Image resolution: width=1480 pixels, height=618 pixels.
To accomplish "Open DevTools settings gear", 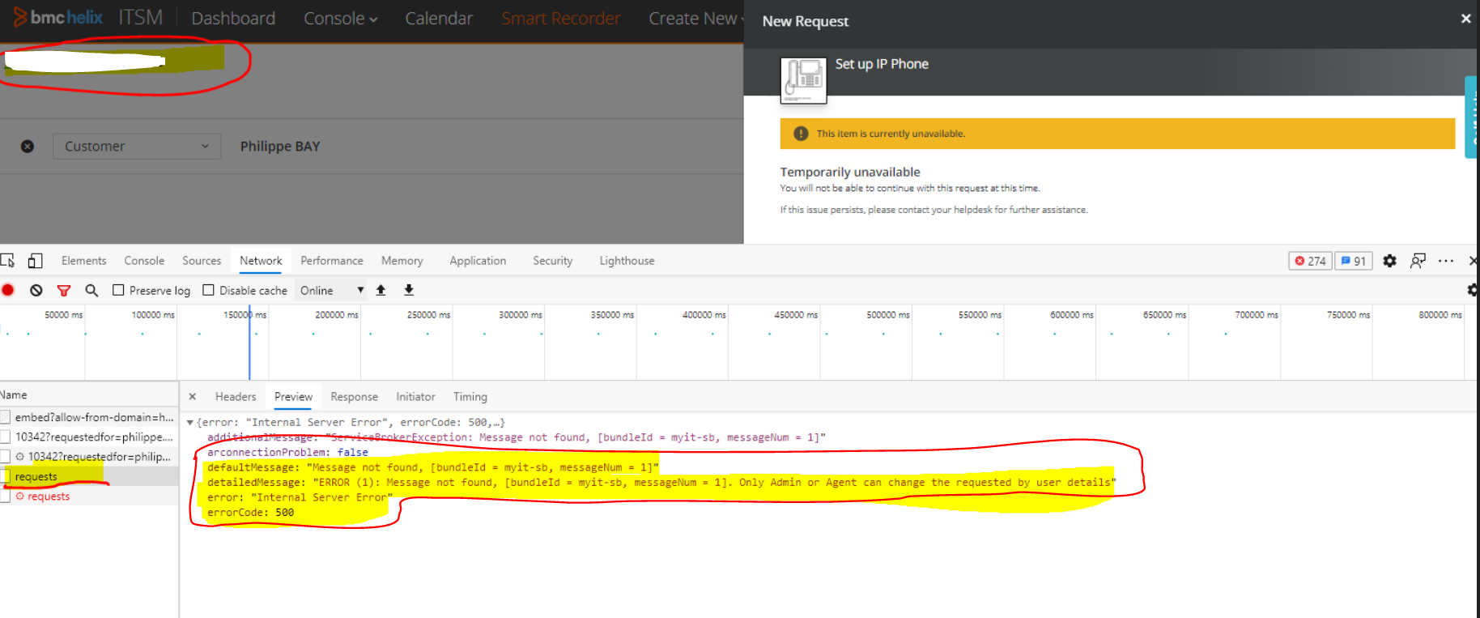I will (1389, 261).
